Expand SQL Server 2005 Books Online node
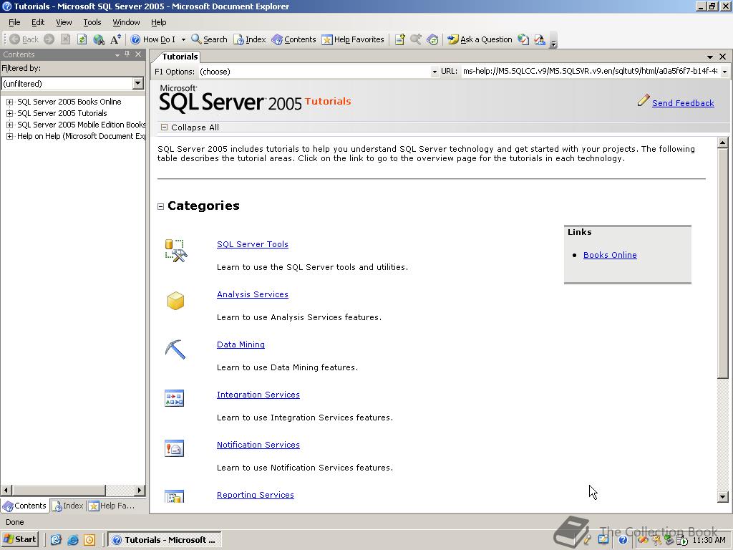733x550 pixels. tap(9, 102)
